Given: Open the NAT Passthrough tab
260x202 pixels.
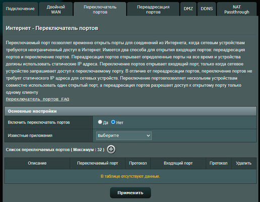Looking at the screenshot, I should coord(237,9).
